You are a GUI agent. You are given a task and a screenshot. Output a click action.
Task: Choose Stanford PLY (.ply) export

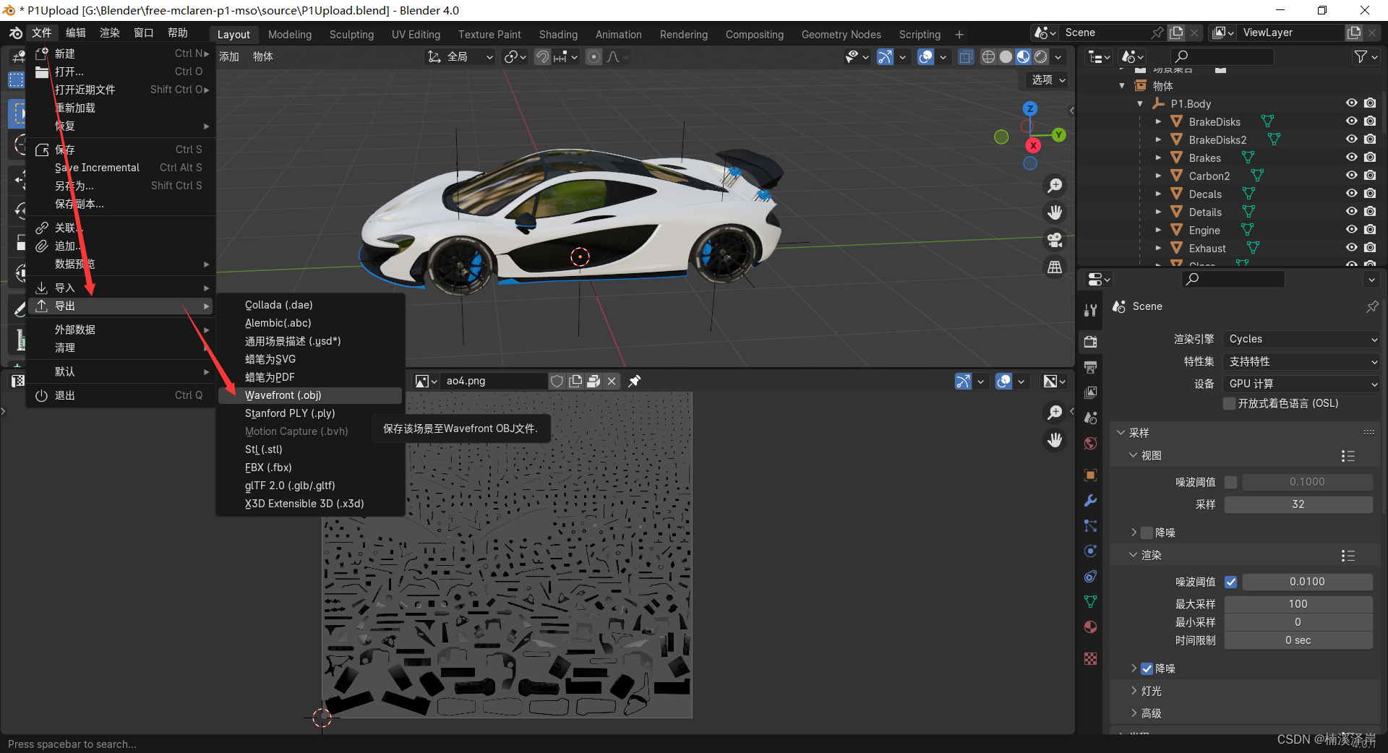(309, 413)
